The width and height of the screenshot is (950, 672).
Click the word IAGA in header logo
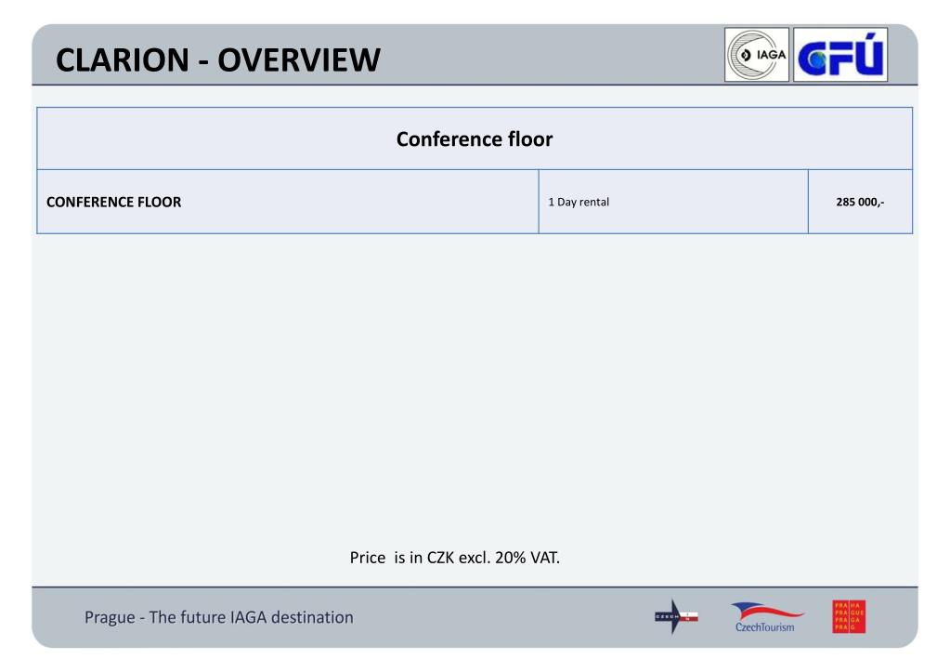[772, 55]
